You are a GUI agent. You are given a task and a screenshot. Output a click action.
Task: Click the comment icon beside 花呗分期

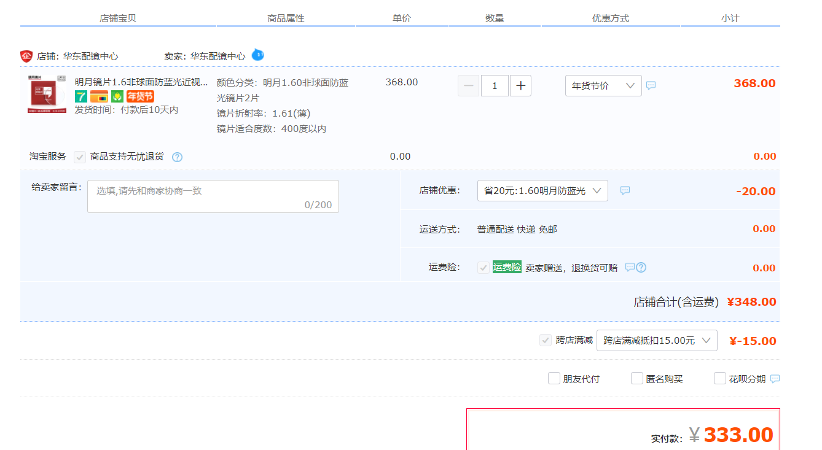click(x=775, y=379)
